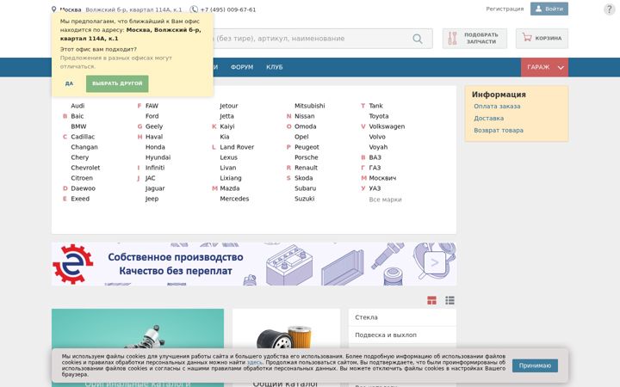This screenshot has height=387, width=620.
Task: Open the help question mark icon
Action: tap(610, 9)
